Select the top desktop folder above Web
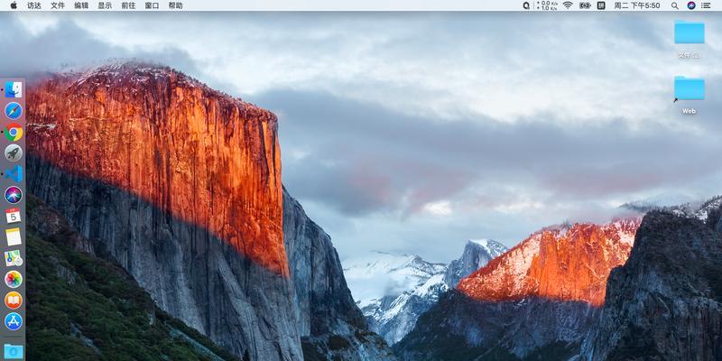This screenshot has height=361, width=722. coord(690,32)
